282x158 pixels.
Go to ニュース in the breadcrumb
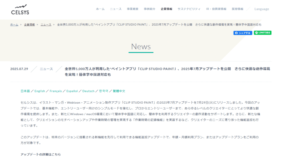[x=46, y=25]
